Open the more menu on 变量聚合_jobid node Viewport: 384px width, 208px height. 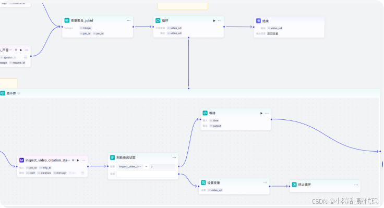[128, 20]
